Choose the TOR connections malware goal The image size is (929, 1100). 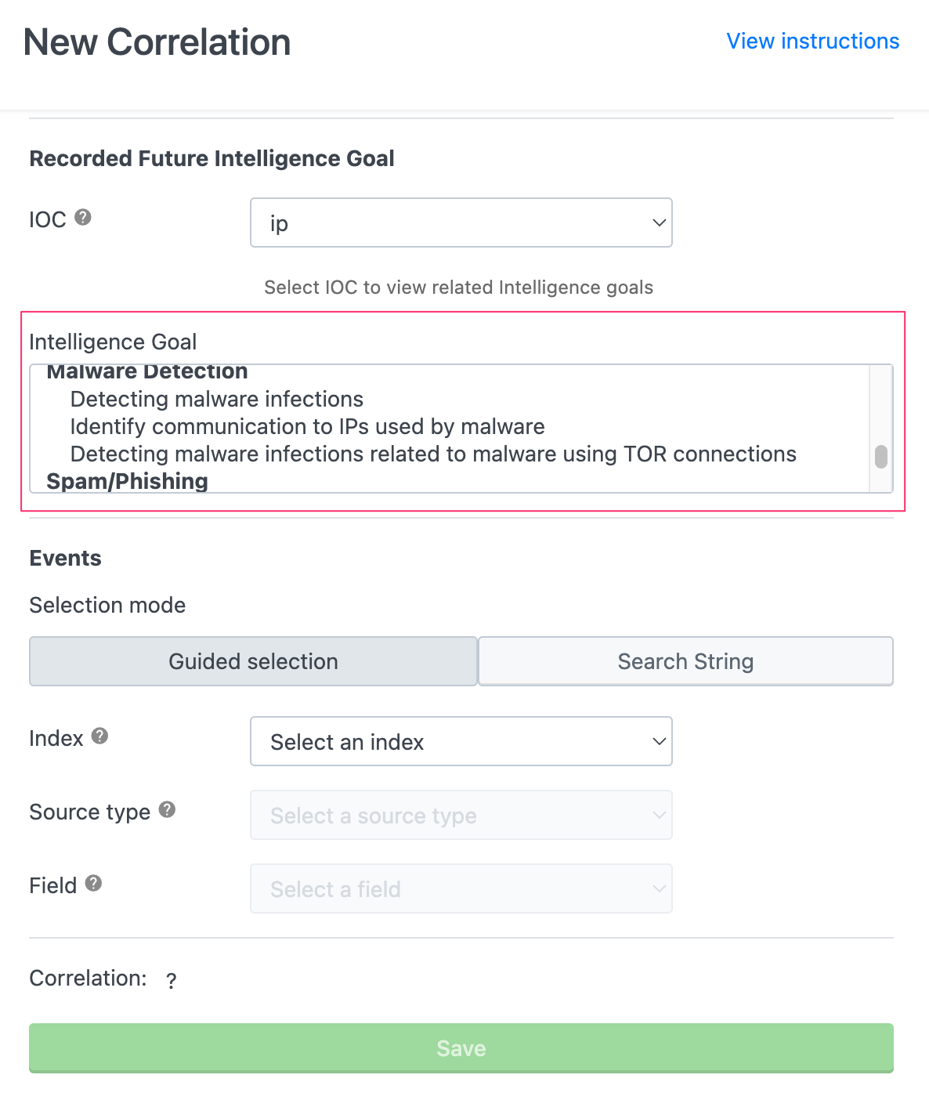(x=433, y=454)
